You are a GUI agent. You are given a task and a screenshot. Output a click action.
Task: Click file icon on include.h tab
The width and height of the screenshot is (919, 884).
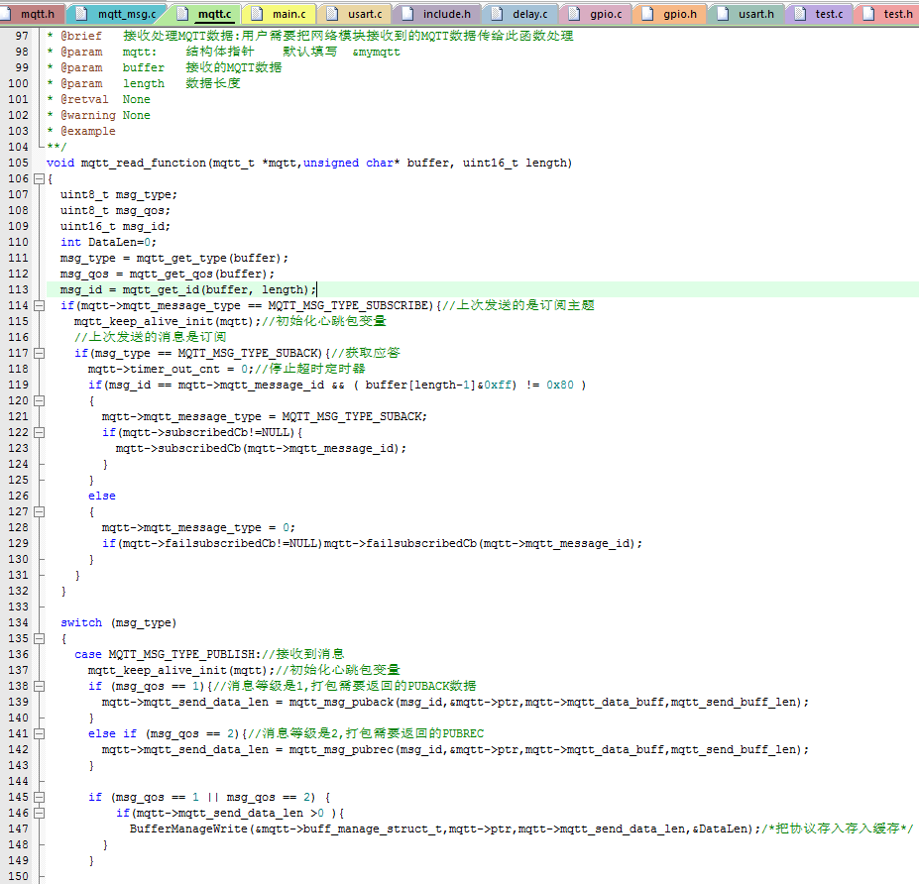point(407,14)
